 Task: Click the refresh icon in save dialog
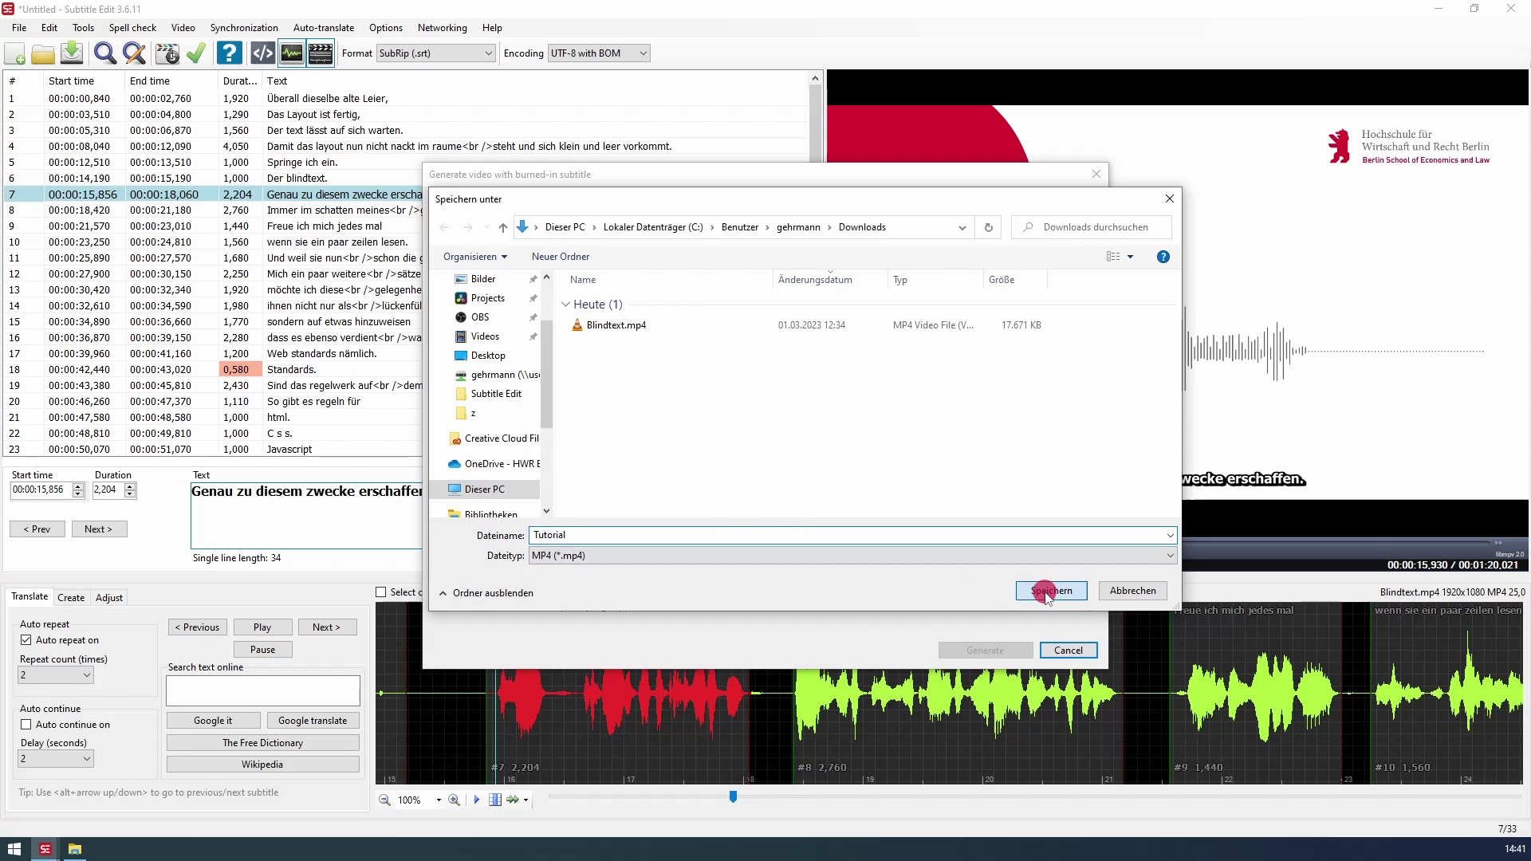(988, 227)
